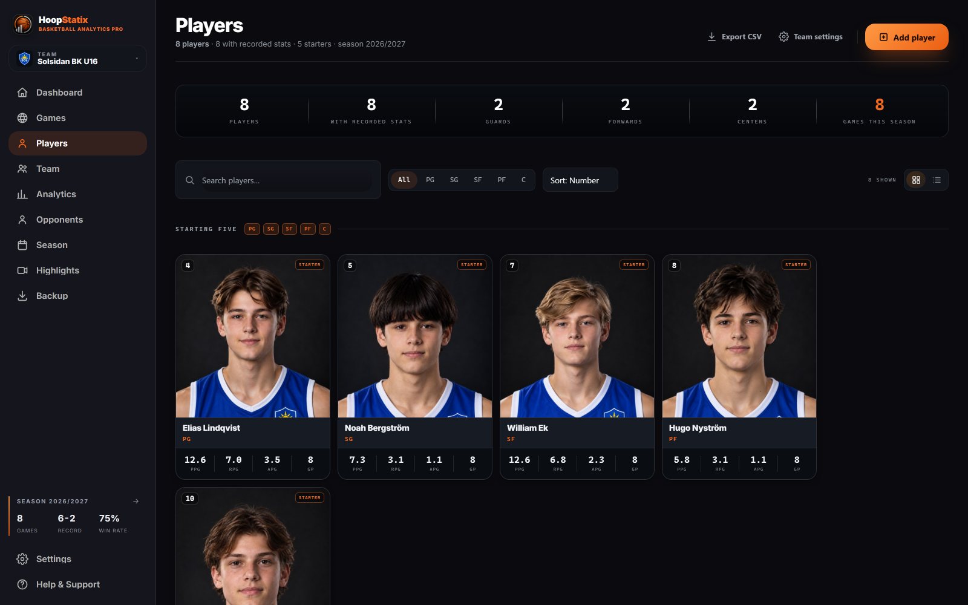Open Team settings
968x605 pixels.
click(x=811, y=37)
